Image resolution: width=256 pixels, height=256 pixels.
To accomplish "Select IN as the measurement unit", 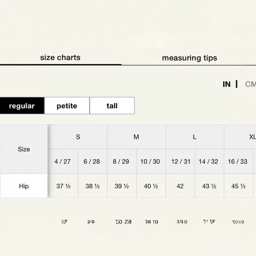I will pos(226,84).
